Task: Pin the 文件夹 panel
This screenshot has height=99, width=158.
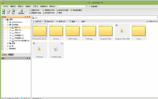Action: [x=27, y=17]
